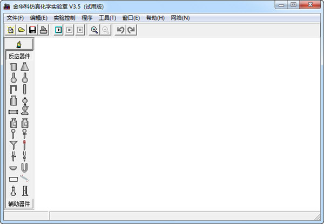Screen dimensions: 324x224
Task: Minimize the chemistry lab window
Action: 281,5
